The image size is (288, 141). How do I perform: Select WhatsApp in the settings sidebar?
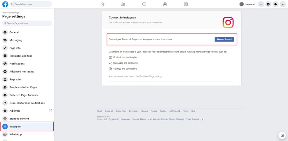[x=15, y=134]
